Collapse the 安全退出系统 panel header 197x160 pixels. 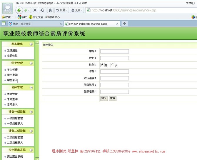click(x=31, y=150)
